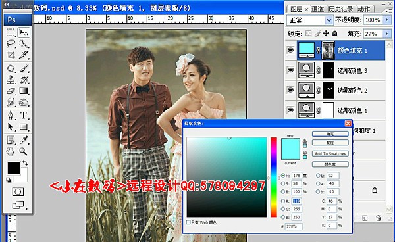Screen dimensions: 395x242
Task: Hide the 选取颜色 3 layer
Action: pyautogui.click(x=290, y=70)
